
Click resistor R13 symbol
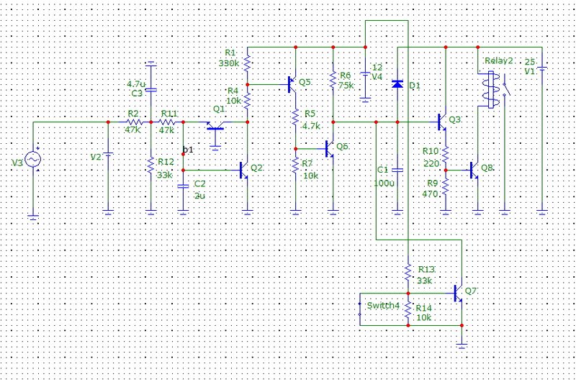[x=408, y=273]
